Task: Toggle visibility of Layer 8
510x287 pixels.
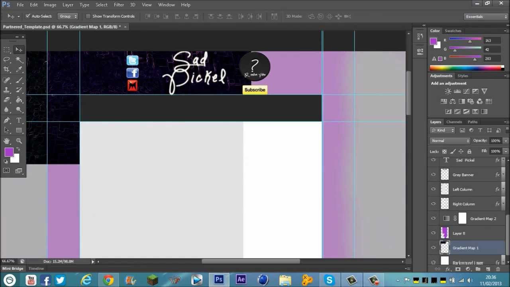Action: tap(433, 233)
